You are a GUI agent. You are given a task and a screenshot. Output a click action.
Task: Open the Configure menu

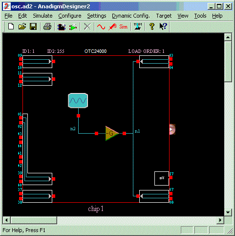tap(70, 16)
